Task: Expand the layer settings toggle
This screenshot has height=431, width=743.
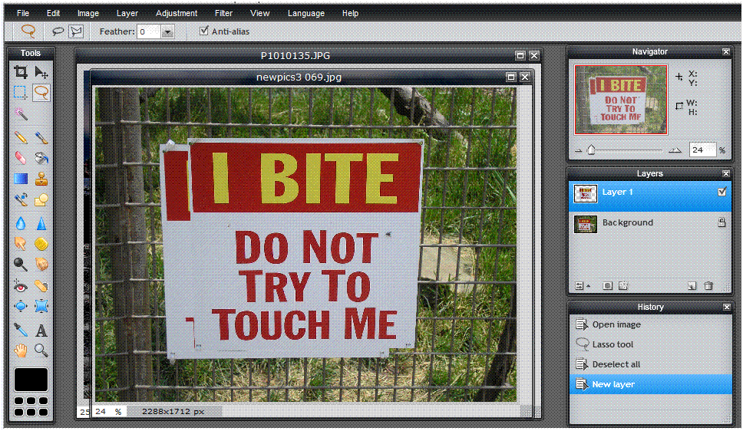Action: 583,286
